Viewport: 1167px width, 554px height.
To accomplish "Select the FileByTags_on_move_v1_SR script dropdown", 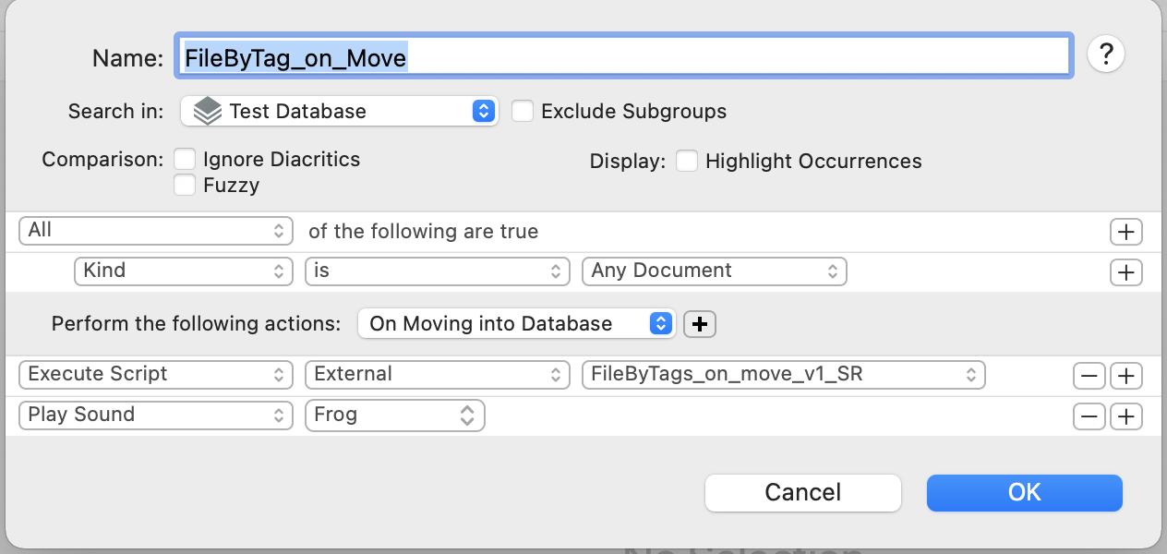I will [x=783, y=375].
